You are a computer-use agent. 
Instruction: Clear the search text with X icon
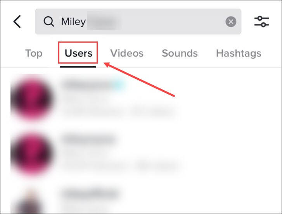(231, 22)
